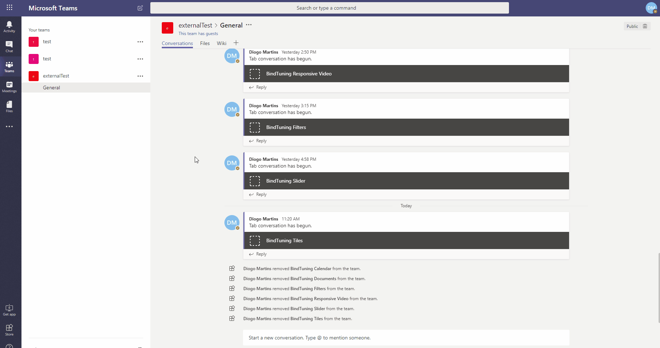Image resolution: width=660 pixels, height=348 pixels.
Task: Focus the Search or type a command box
Action: tap(330, 8)
